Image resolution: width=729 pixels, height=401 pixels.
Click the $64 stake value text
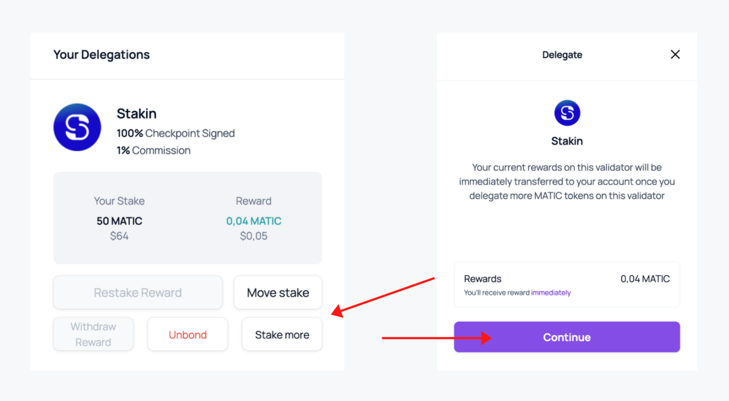(119, 235)
